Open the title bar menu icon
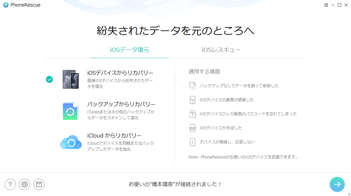 tap(326, 5)
